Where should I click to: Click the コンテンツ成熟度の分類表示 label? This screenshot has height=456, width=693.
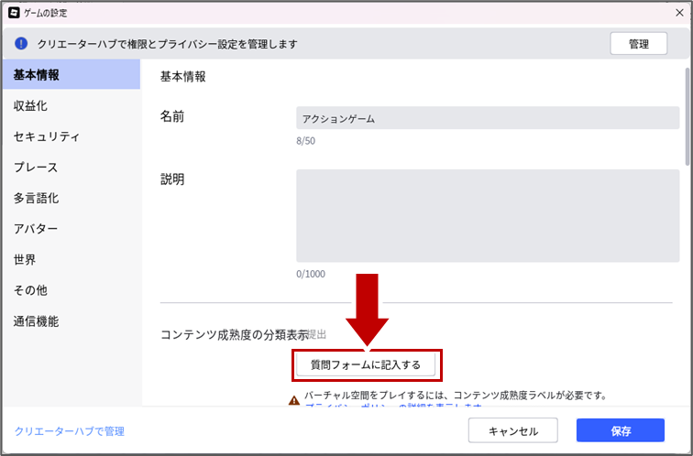click(x=235, y=335)
